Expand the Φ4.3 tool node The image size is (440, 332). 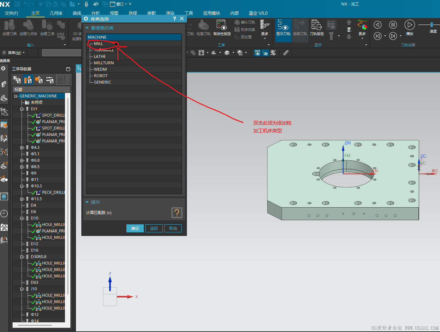(22, 148)
